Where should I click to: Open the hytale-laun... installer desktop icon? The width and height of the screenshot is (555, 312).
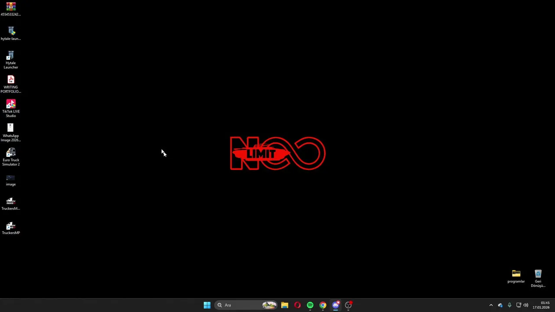coord(11,33)
